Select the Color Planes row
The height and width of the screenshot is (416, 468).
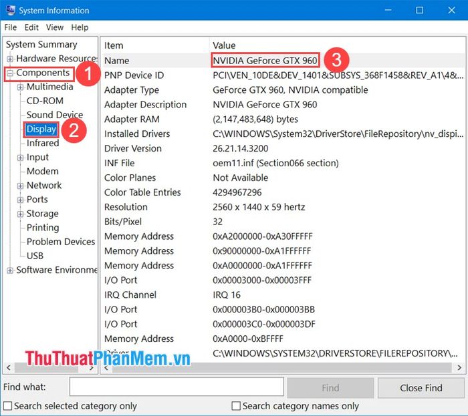click(283, 178)
